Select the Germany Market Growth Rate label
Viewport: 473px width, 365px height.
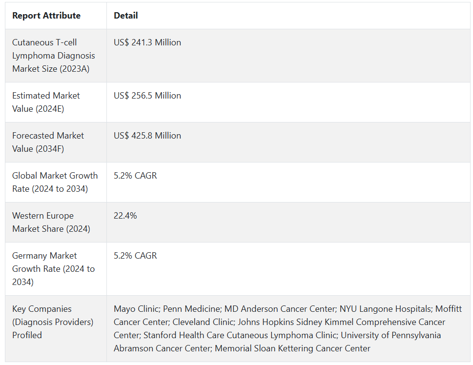pyautogui.click(x=53, y=269)
